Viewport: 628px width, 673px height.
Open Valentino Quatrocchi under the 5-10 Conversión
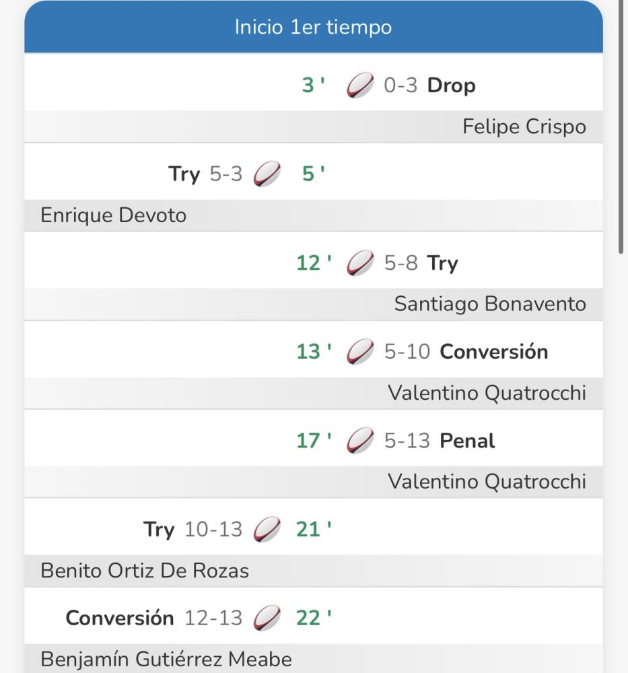[487, 393]
